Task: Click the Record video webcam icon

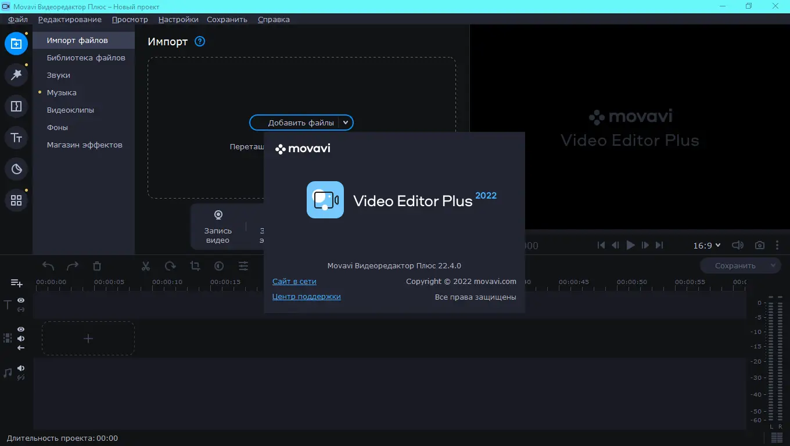Action: [218, 215]
